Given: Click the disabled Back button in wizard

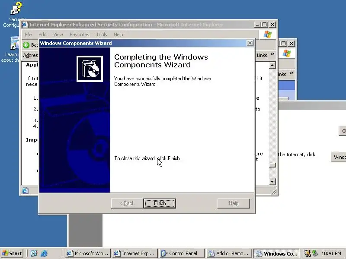Looking at the screenshot, I should (x=127, y=203).
